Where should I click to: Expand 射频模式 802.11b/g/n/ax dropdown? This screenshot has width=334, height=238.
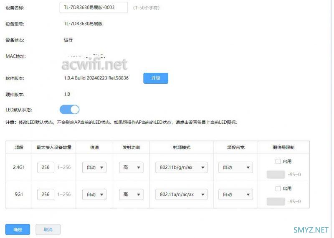pyautogui.click(x=181, y=167)
